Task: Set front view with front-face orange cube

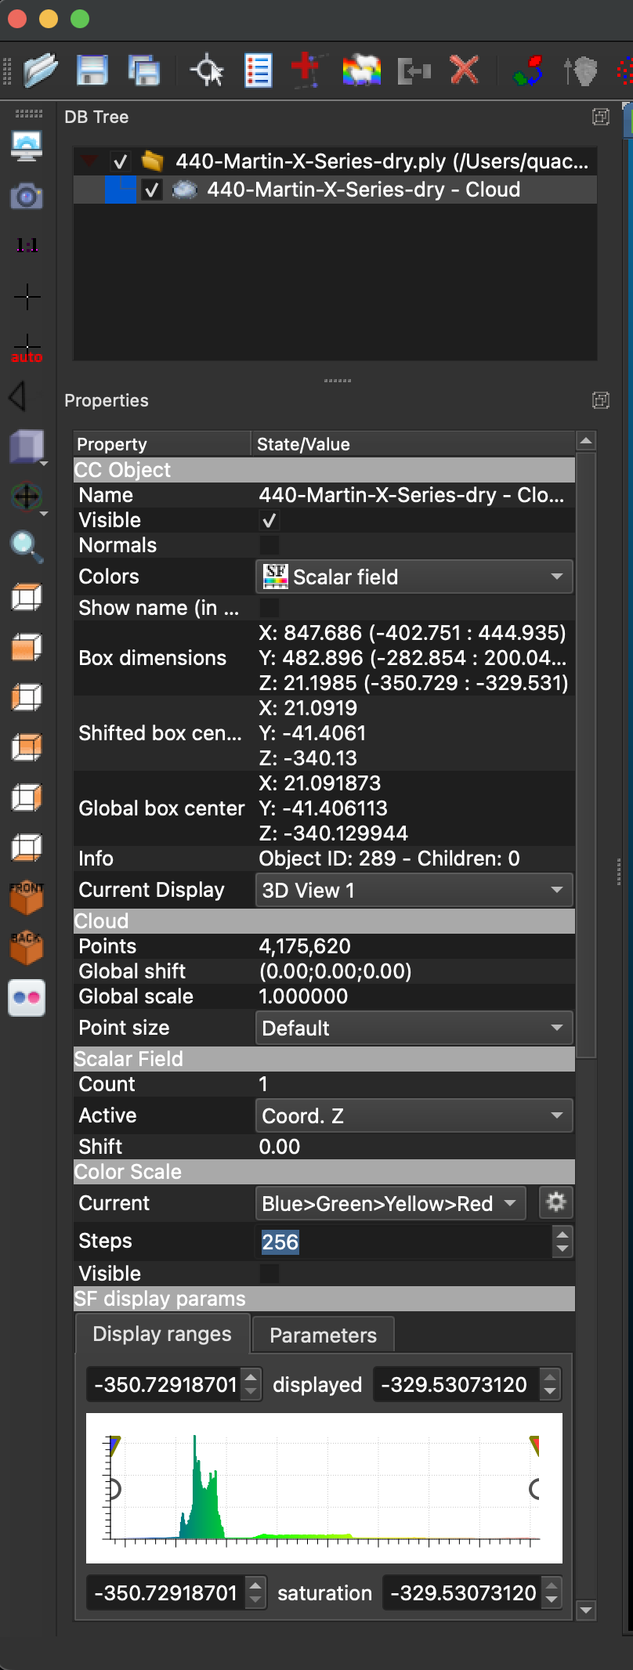Action: coord(27,647)
